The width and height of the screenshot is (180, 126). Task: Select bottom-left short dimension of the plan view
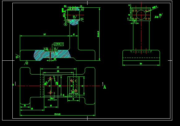[25, 106]
